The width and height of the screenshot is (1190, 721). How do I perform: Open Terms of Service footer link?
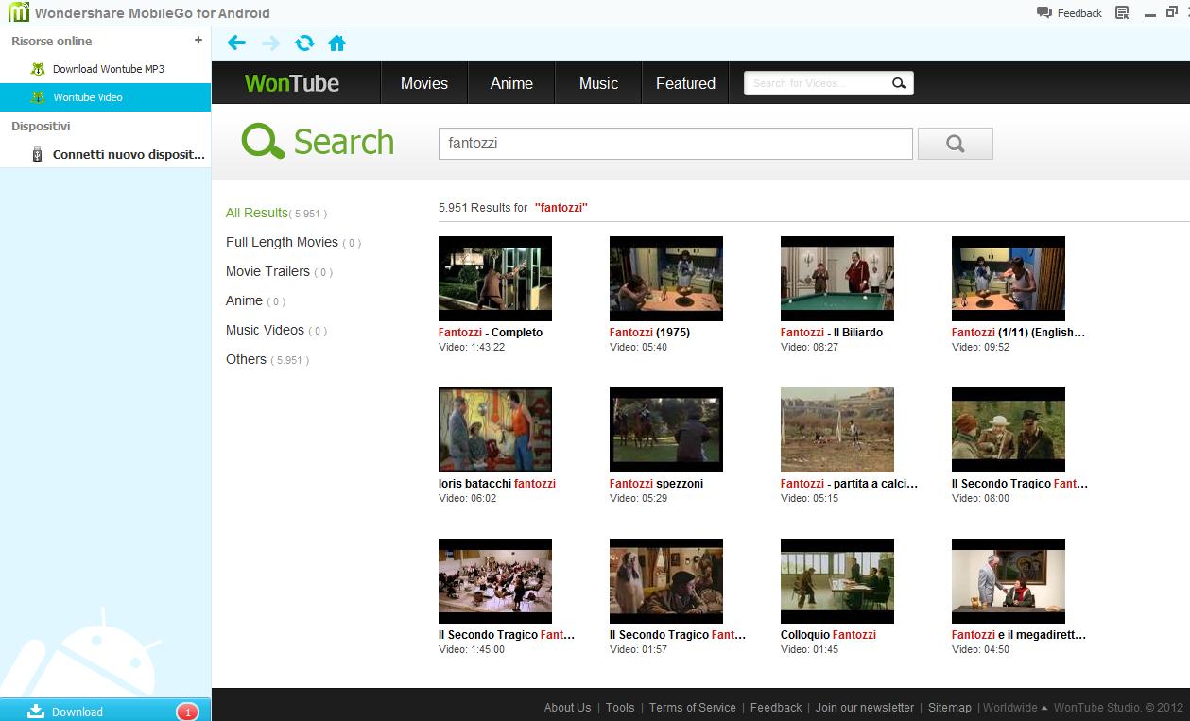click(692, 707)
